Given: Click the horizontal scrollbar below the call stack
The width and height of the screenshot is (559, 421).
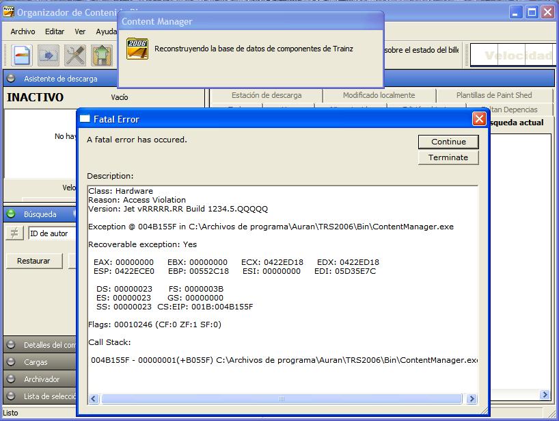Looking at the screenshot, I should coord(280,399).
